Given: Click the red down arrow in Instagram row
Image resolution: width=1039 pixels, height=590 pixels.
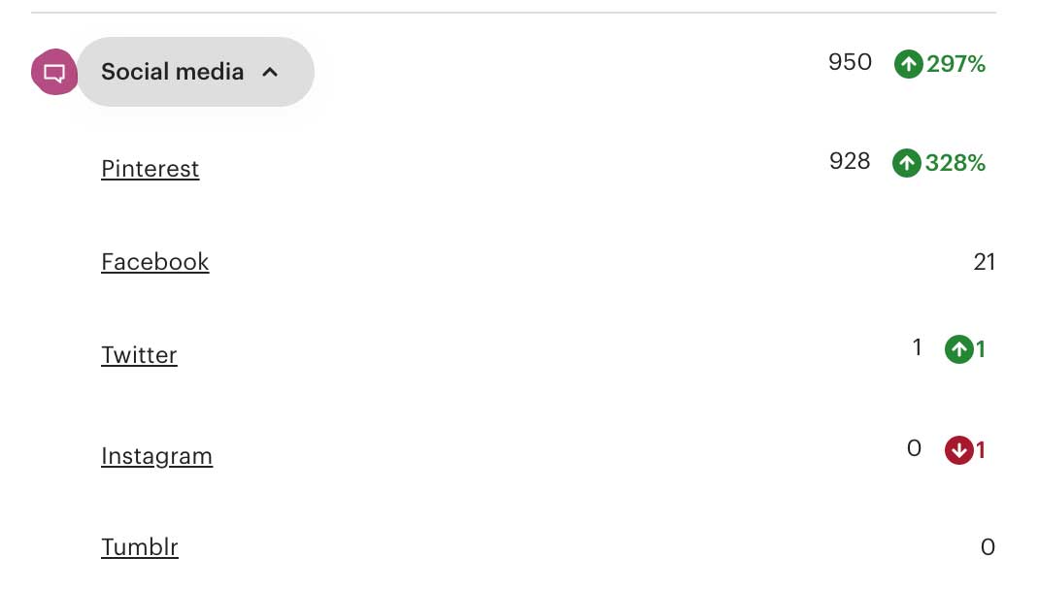Looking at the screenshot, I should pyautogui.click(x=958, y=450).
